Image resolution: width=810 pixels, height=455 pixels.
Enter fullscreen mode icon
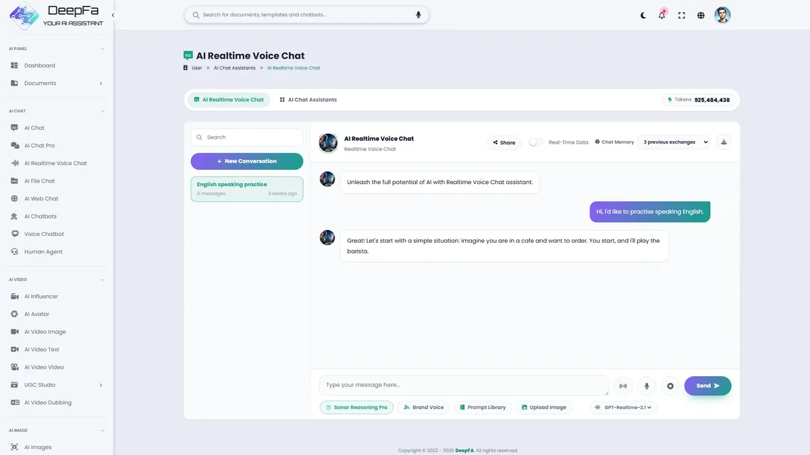tap(682, 15)
